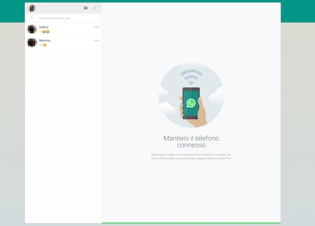This screenshot has width=315, height=226.
Task: Click the timestamp on Valerio's chat
Action: [x=96, y=27]
